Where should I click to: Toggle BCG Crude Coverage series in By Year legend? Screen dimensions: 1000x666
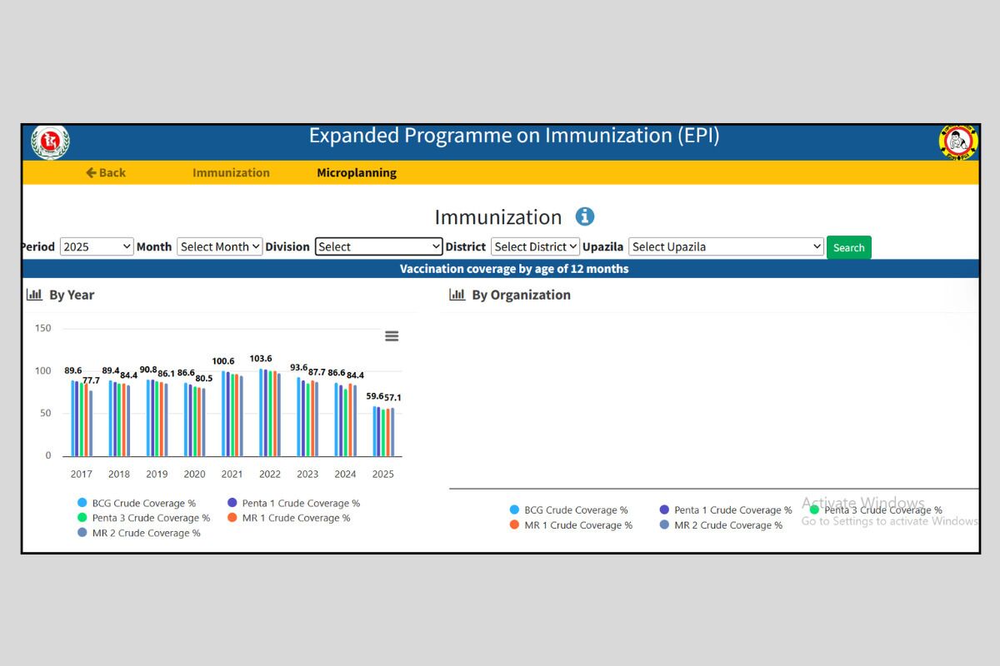143,504
